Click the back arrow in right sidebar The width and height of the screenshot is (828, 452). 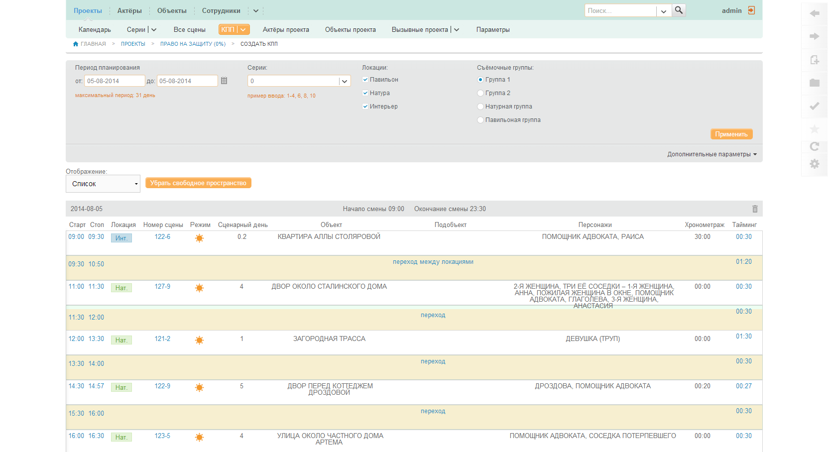(815, 13)
